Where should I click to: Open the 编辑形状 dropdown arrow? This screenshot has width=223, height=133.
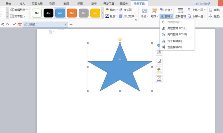[27, 10]
